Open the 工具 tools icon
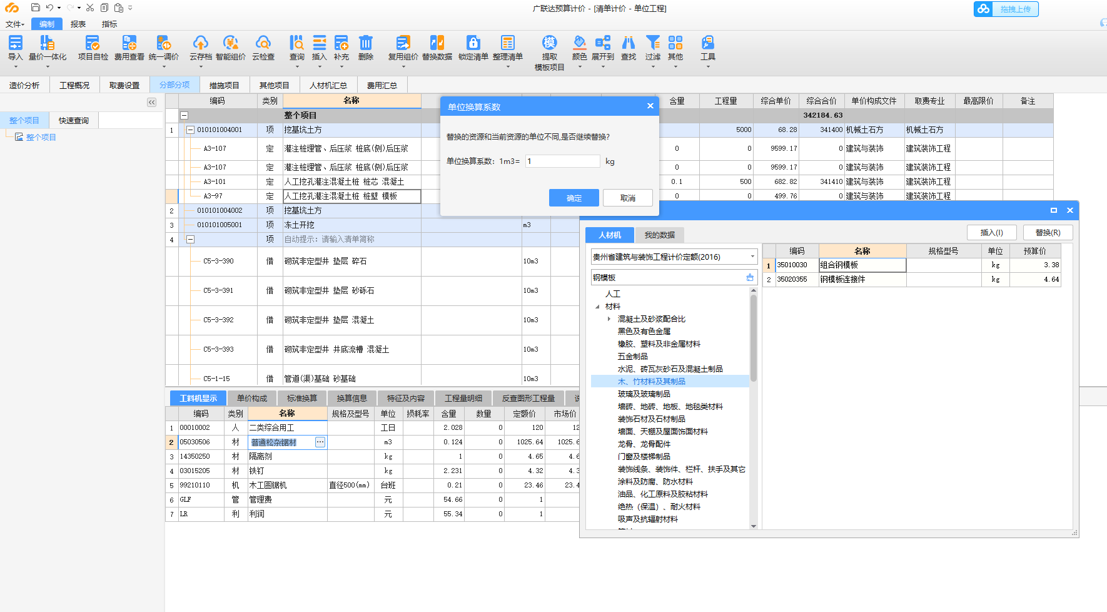This screenshot has height=612, width=1107. pyautogui.click(x=707, y=43)
